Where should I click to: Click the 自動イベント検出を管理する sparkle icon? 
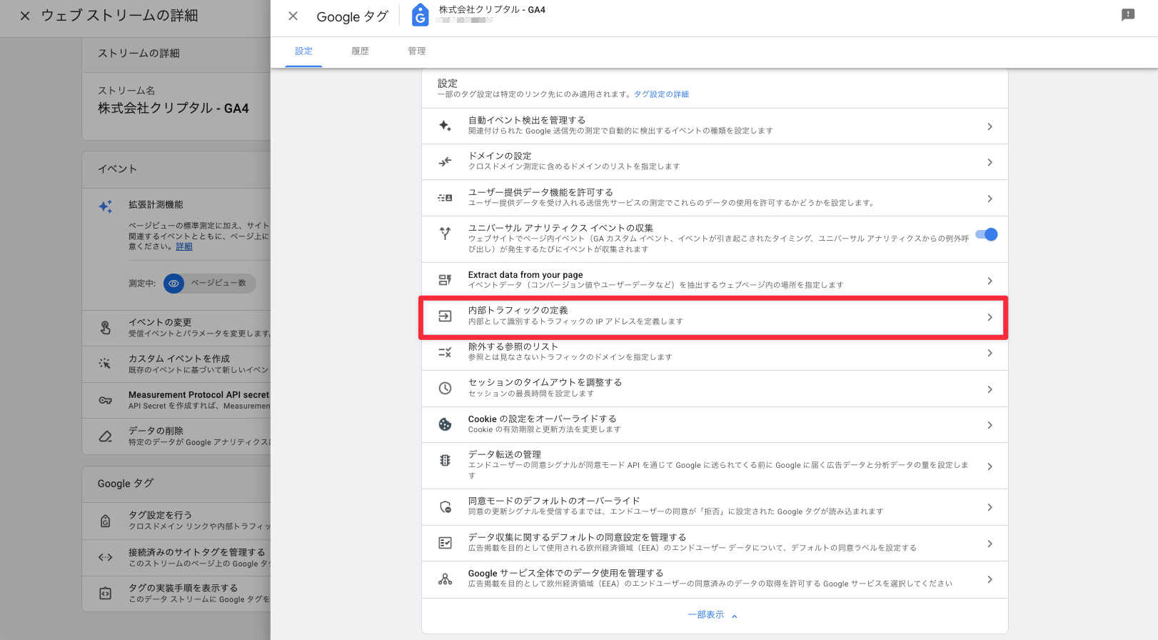(445, 126)
